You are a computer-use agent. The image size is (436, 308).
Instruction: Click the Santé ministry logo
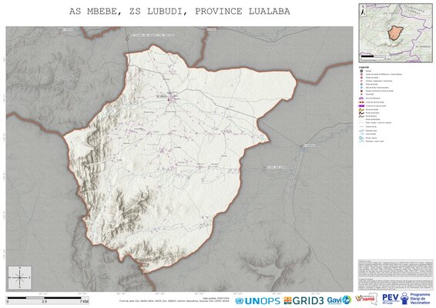(366, 299)
